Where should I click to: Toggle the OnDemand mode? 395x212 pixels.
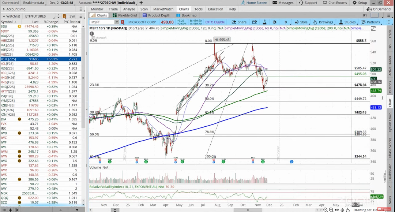tap(379, 9)
